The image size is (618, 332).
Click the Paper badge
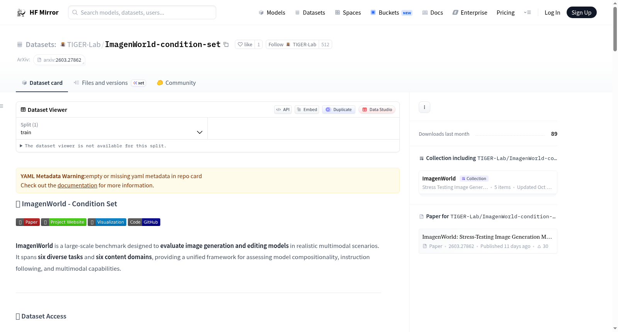pos(28,222)
